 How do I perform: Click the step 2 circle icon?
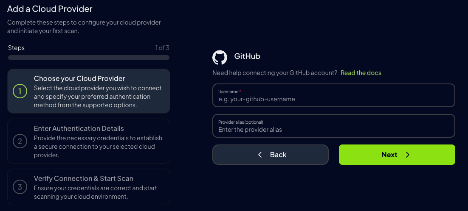point(20,141)
